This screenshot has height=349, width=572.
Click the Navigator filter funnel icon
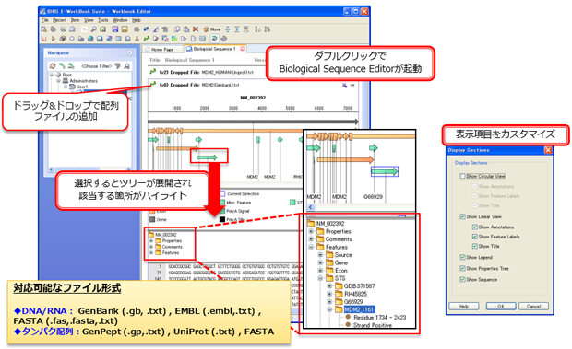[117, 66]
